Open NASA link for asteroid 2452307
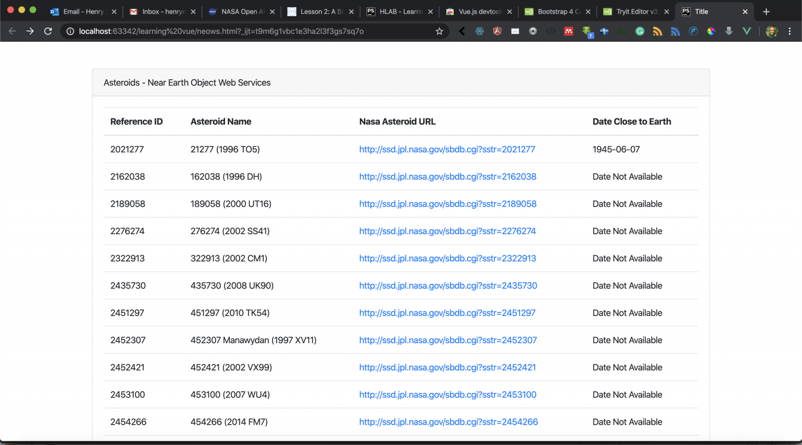 coord(448,340)
